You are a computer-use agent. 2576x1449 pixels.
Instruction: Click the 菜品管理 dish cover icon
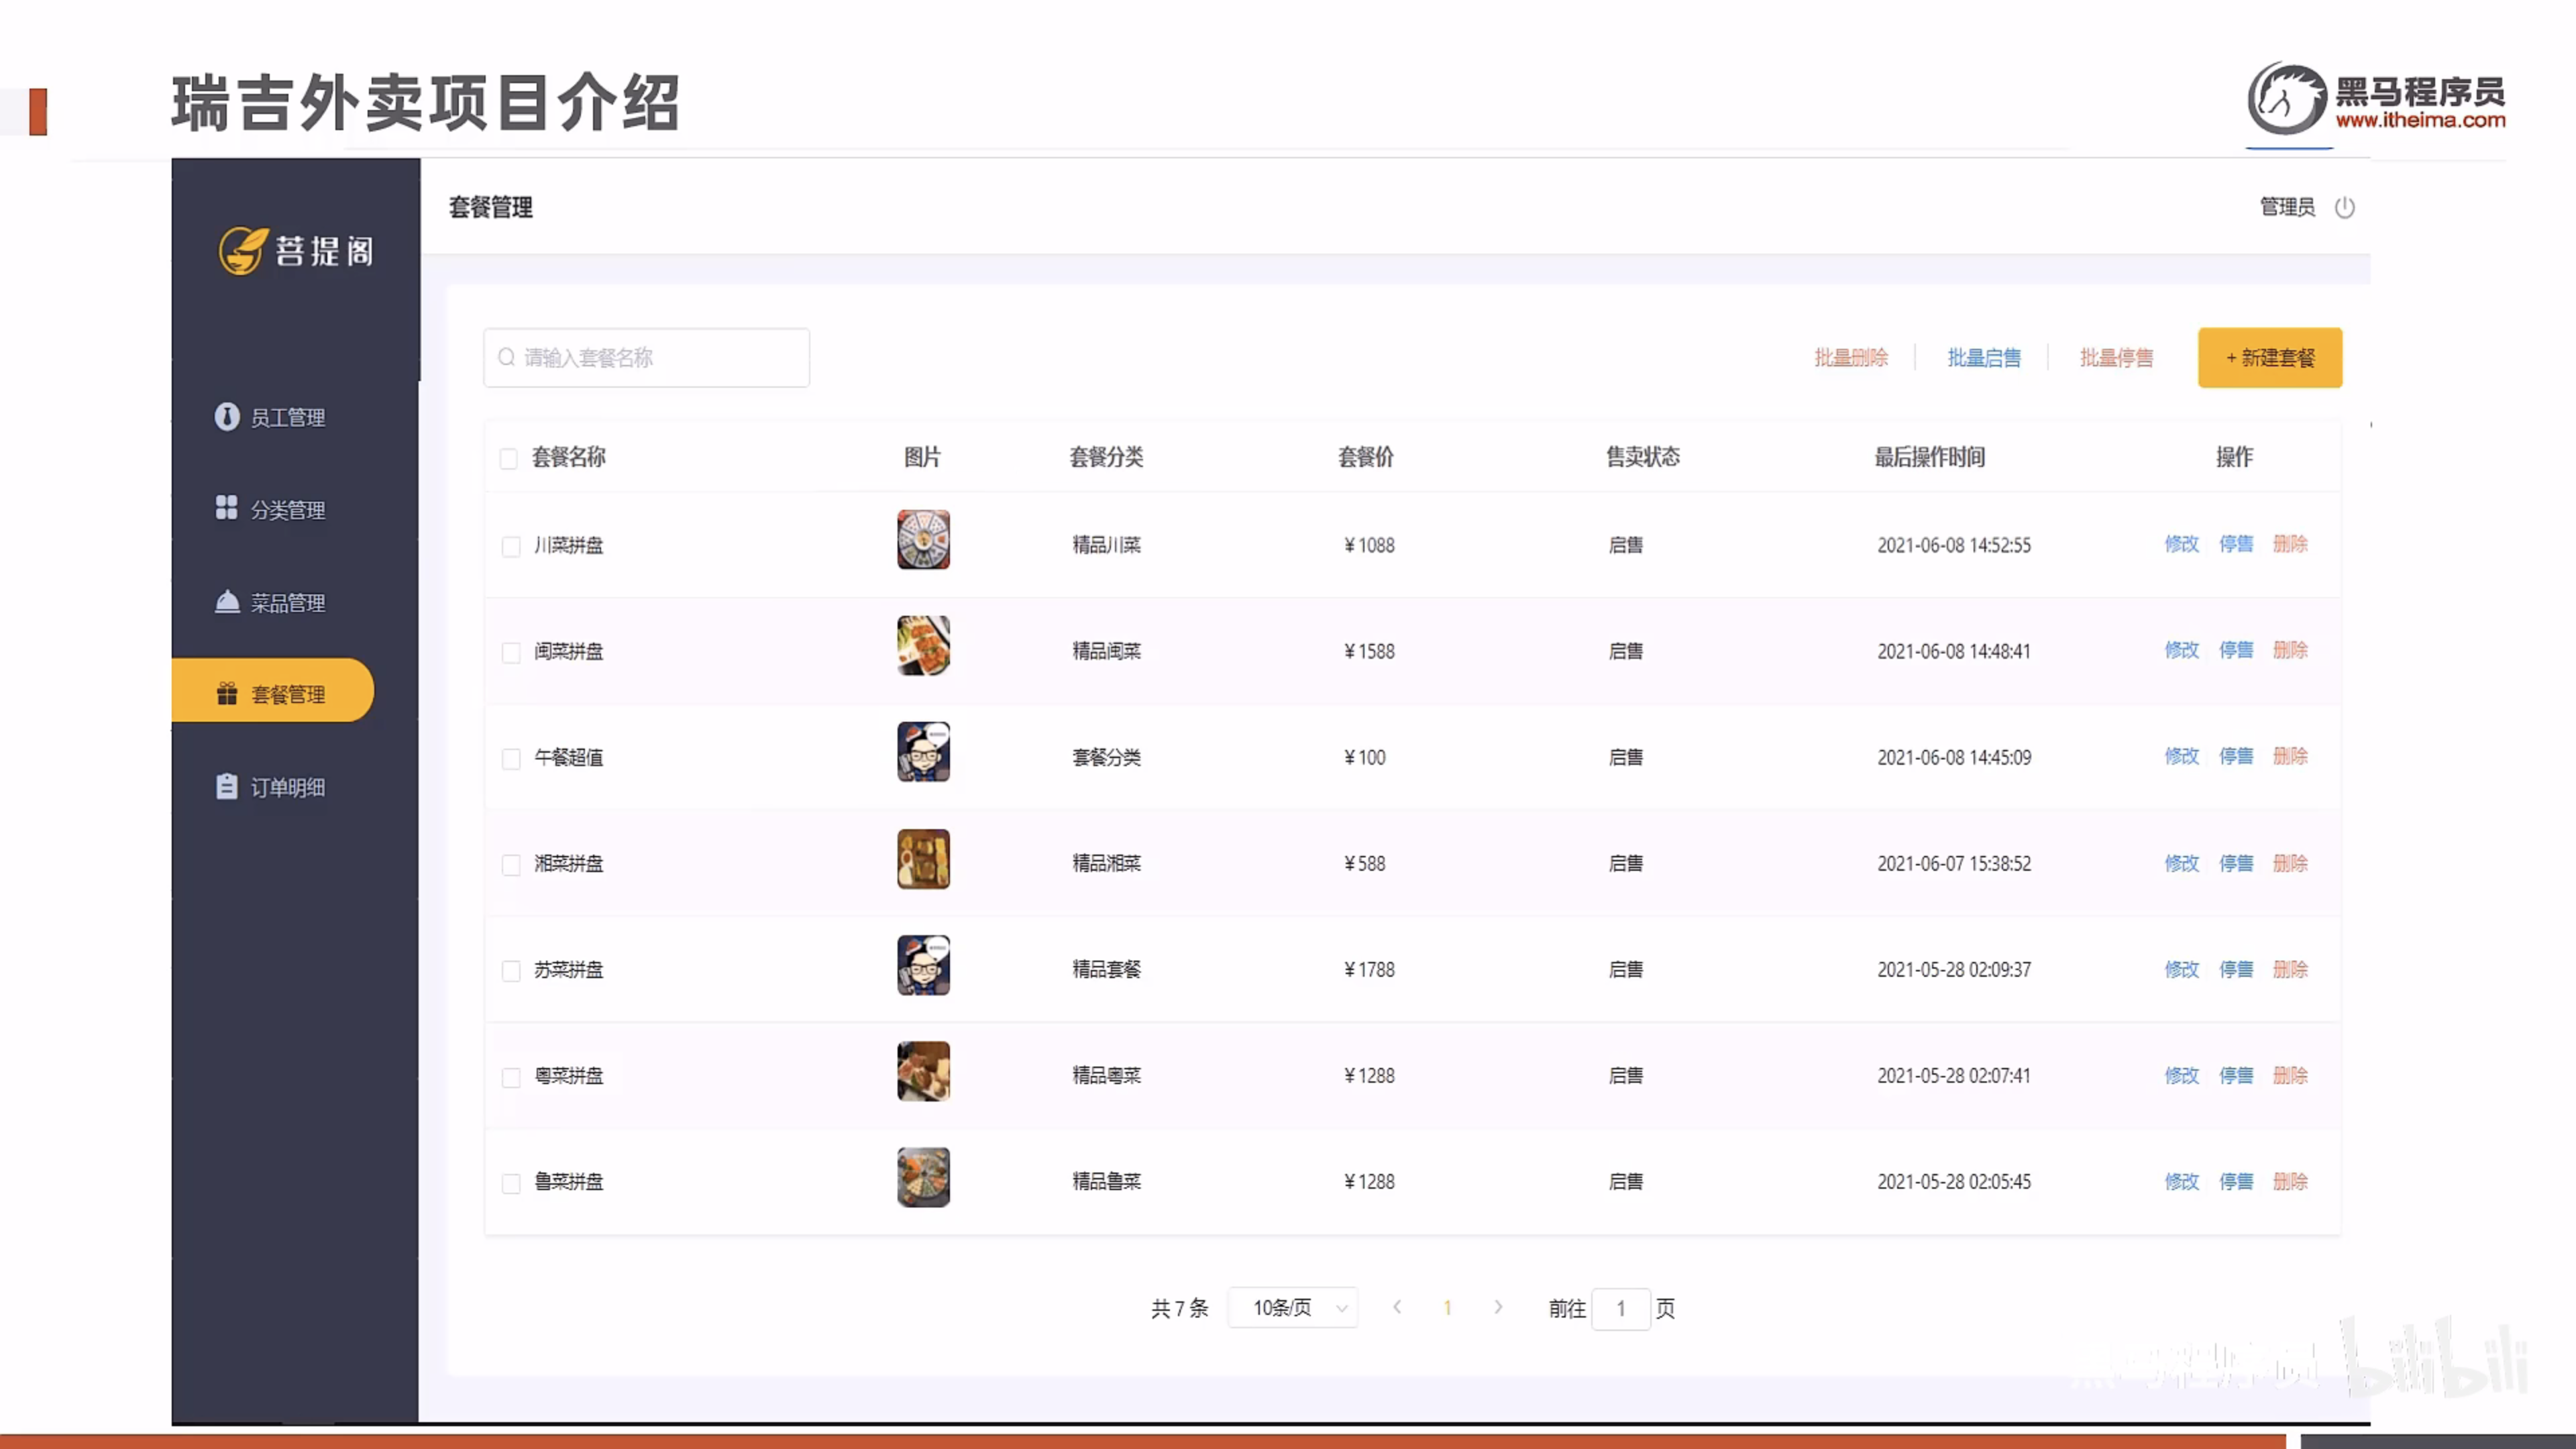point(227,601)
